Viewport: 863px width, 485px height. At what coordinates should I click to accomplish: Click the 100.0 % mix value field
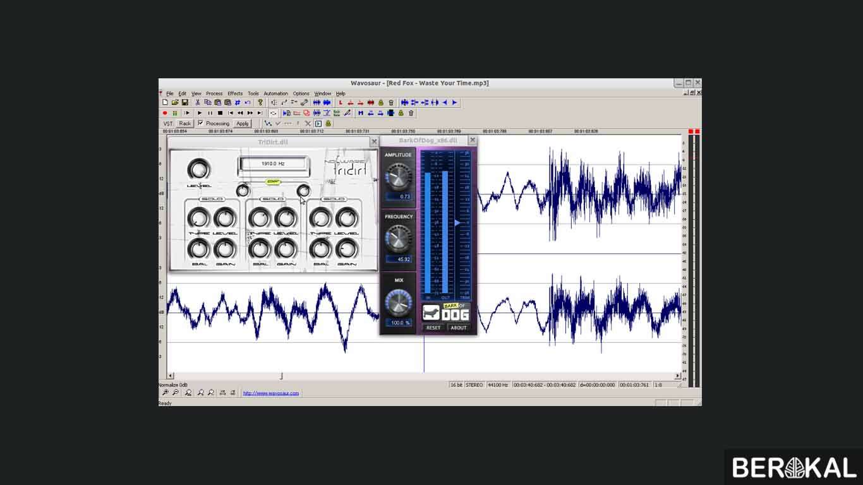click(400, 323)
